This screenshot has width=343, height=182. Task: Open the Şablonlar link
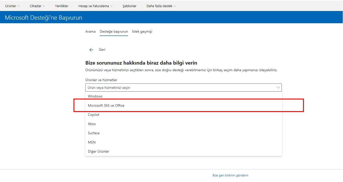coord(130,6)
